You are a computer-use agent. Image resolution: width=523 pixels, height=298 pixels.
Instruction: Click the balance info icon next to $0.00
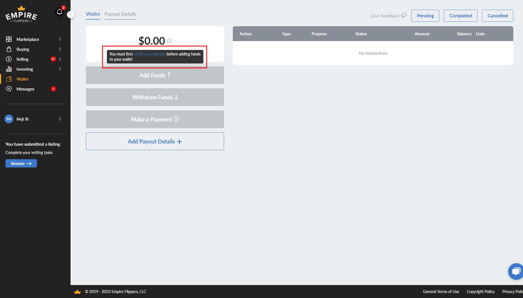click(x=170, y=41)
